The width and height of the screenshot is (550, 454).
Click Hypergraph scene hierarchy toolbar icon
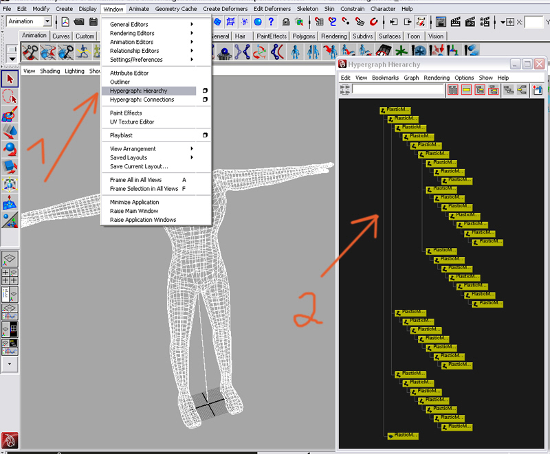click(509, 90)
